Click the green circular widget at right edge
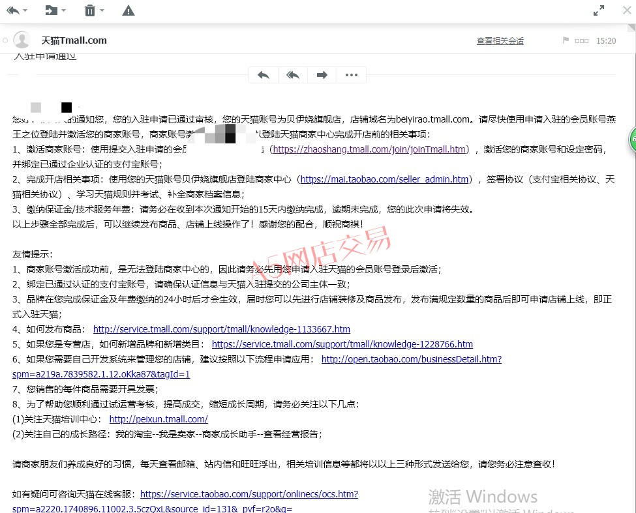Image resolution: width=636 pixels, height=513 pixels. 632,139
